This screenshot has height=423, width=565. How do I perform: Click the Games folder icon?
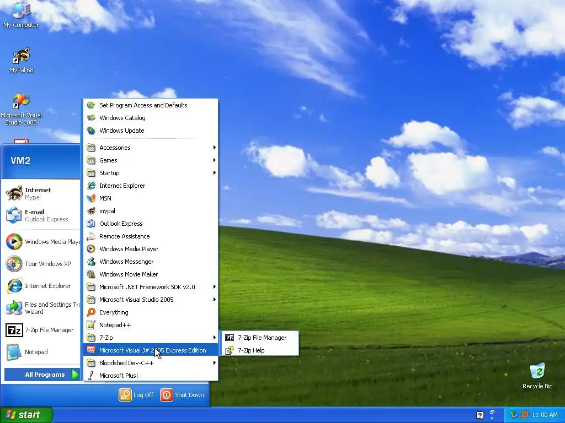click(x=91, y=160)
